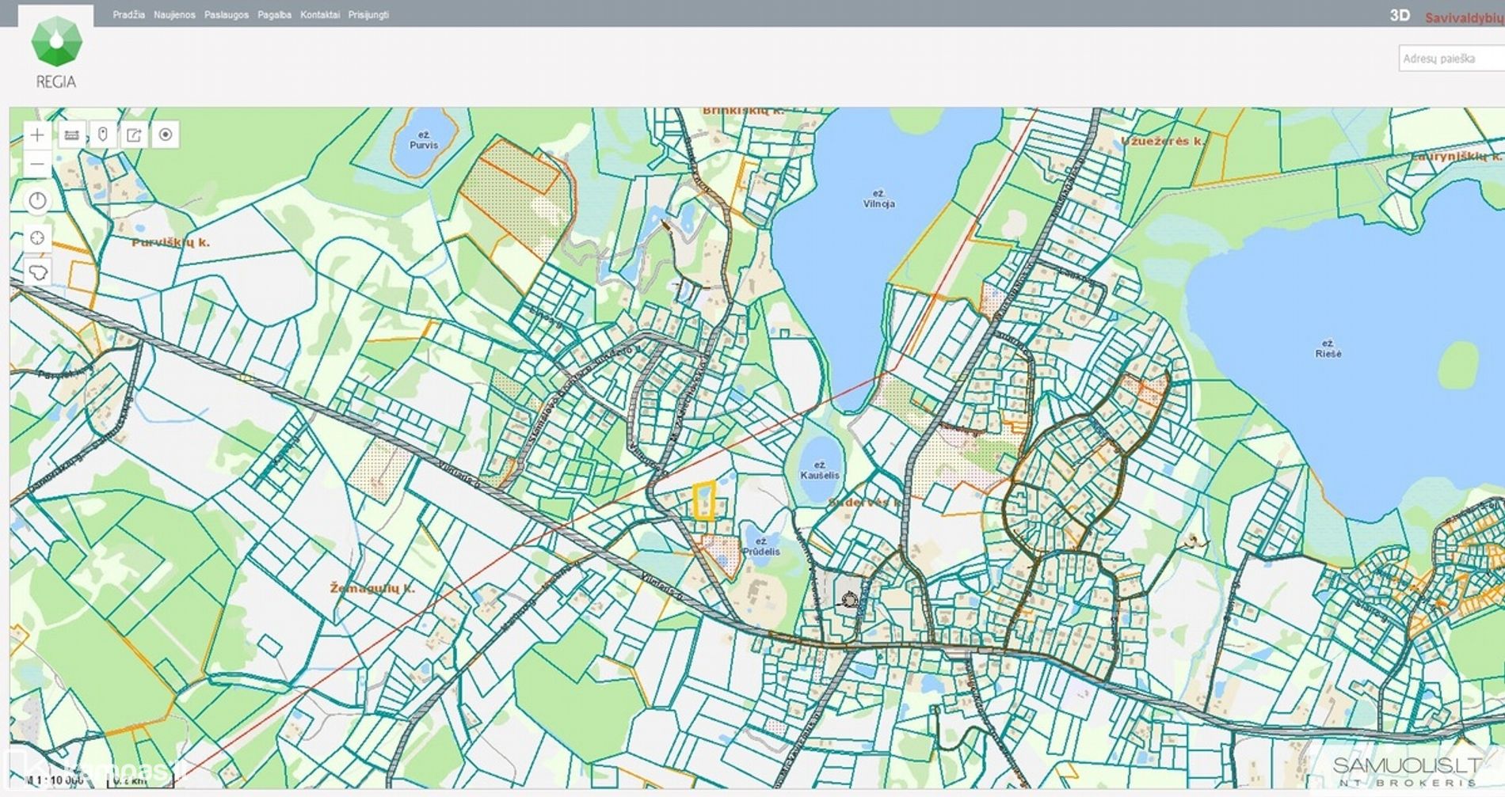
Task: Reset map orientation with compass button
Action: pyautogui.click(x=37, y=201)
